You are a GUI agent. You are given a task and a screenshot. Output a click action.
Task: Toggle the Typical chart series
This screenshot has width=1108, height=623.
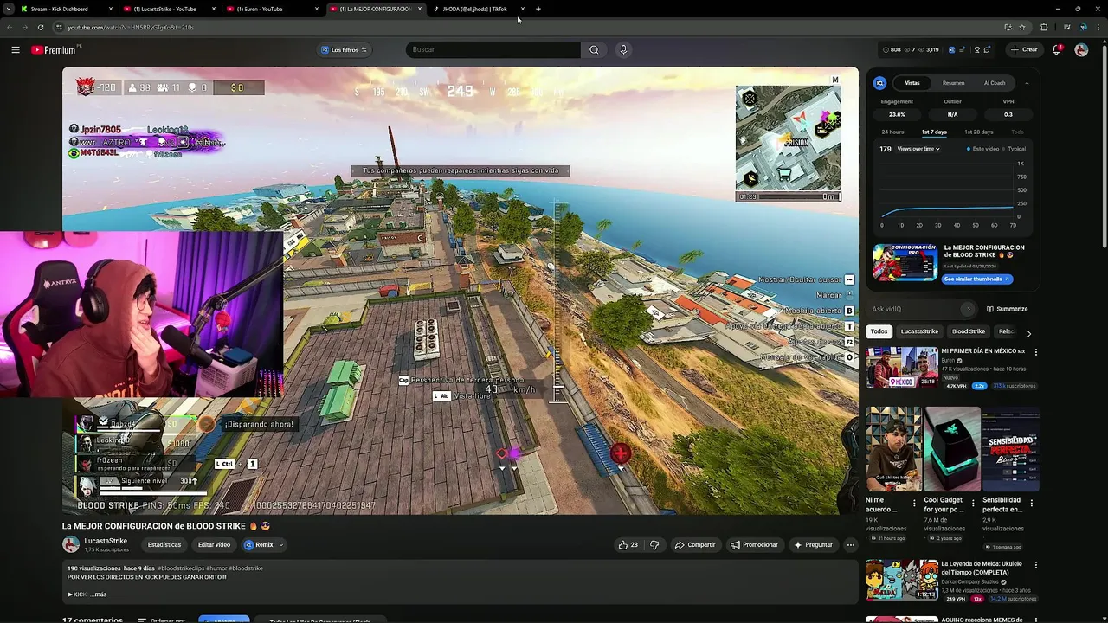[1014, 149]
